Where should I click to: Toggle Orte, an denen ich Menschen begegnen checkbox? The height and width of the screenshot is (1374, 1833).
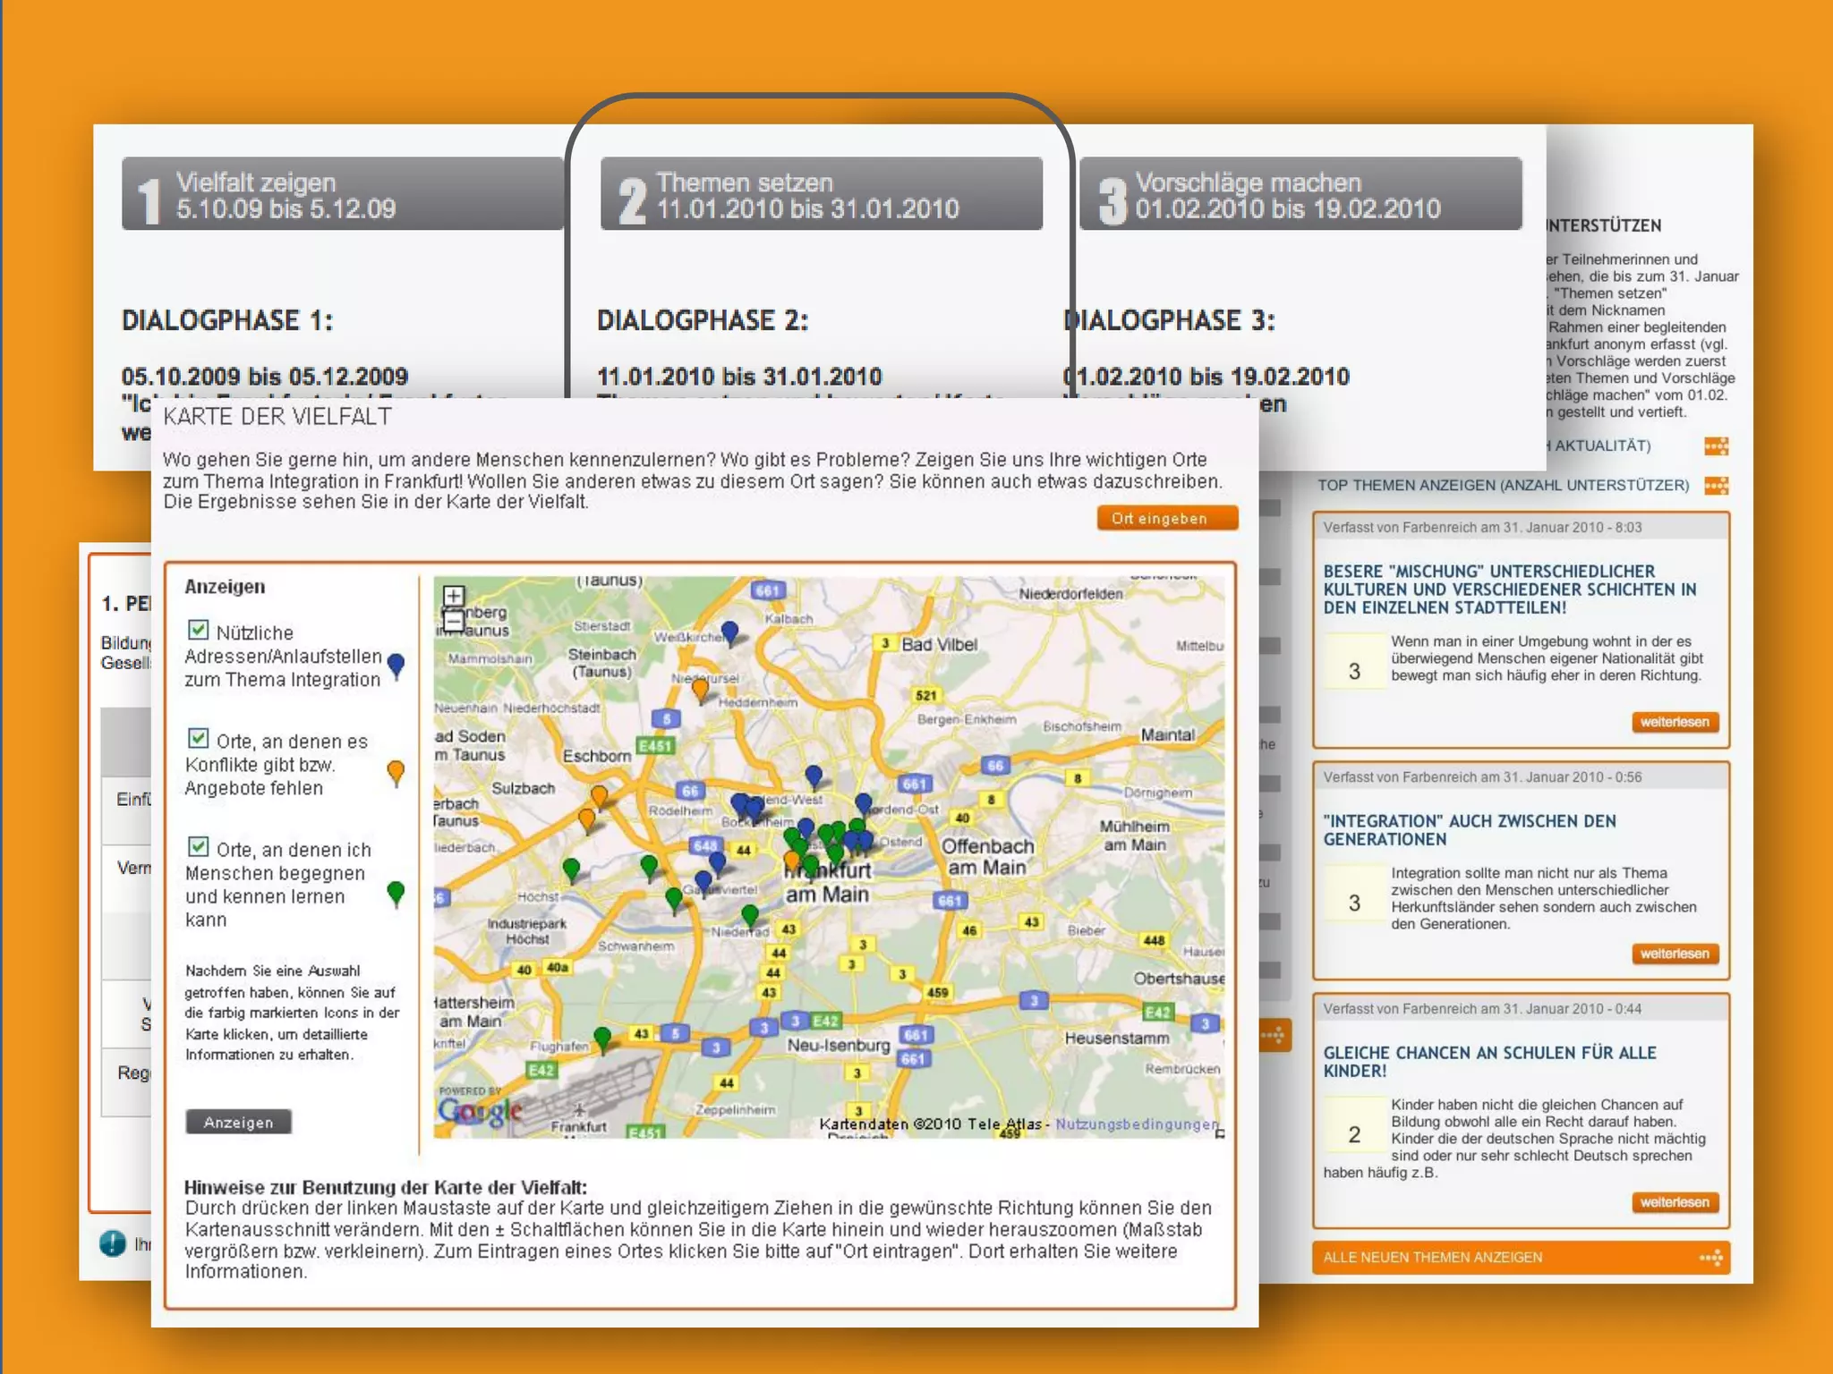click(199, 846)
